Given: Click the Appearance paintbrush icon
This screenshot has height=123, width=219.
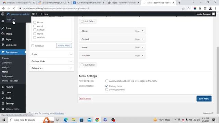Looking at the screenshot, I should pos(3,52).
